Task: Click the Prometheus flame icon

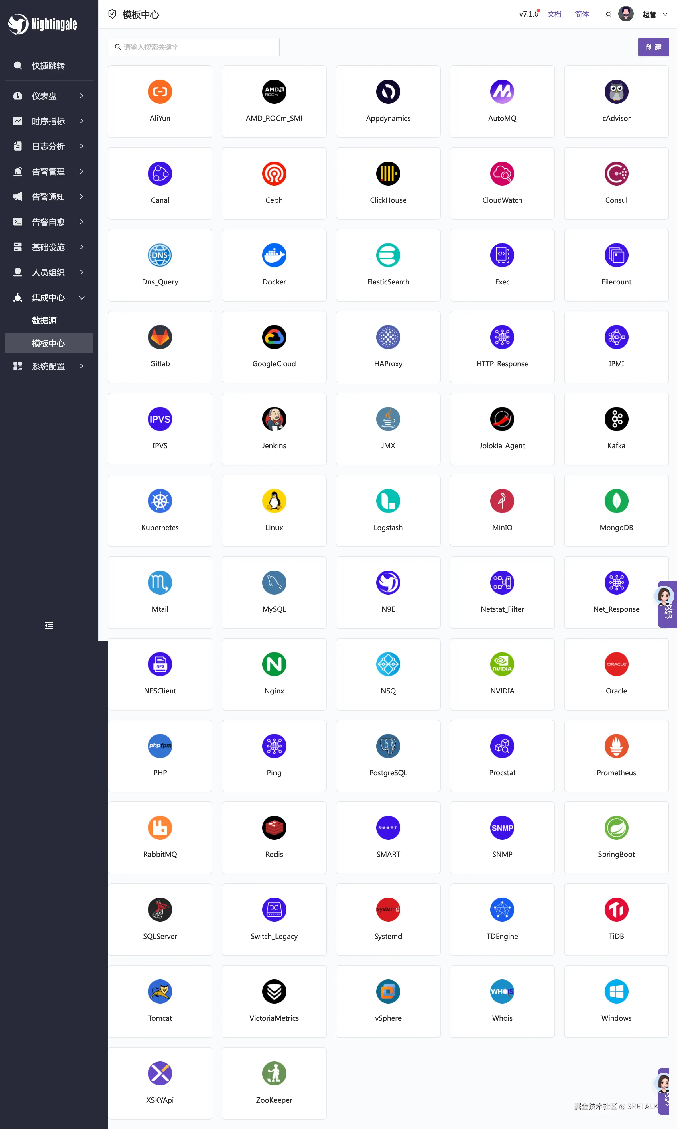Action: pyautogui.click(x=616, y=746)
